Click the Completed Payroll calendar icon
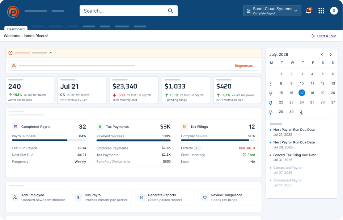Image resolution: width=343 pixels, height=220 pixels. tap(16, 127)
